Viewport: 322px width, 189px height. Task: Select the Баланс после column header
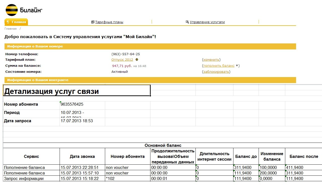pyautogui.click(x=304, y=156)
